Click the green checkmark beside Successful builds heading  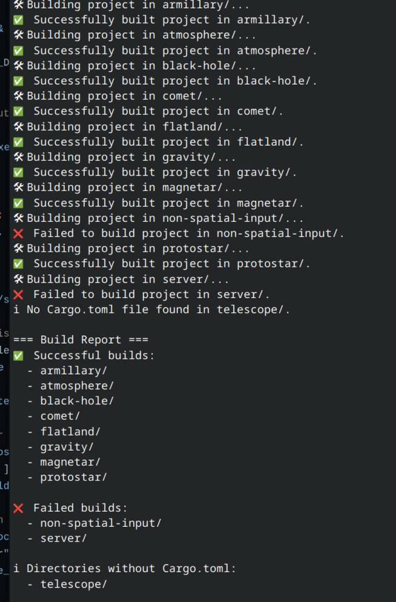tap(18, 356)
